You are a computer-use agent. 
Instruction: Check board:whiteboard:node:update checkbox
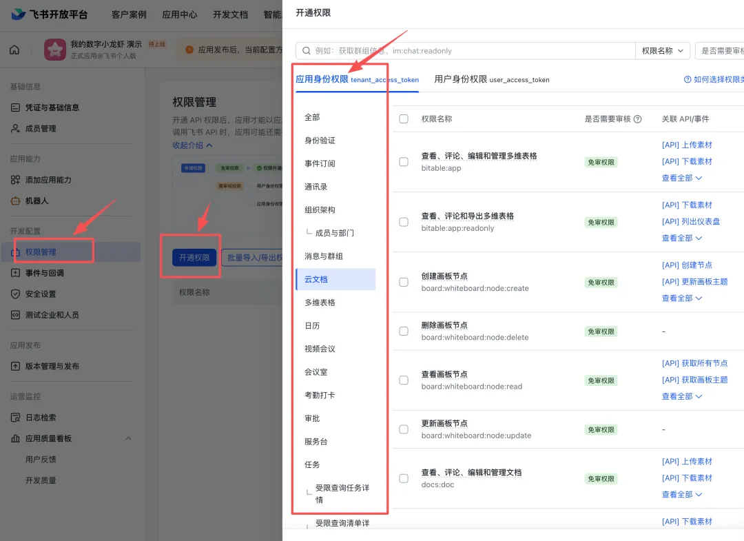404,429
